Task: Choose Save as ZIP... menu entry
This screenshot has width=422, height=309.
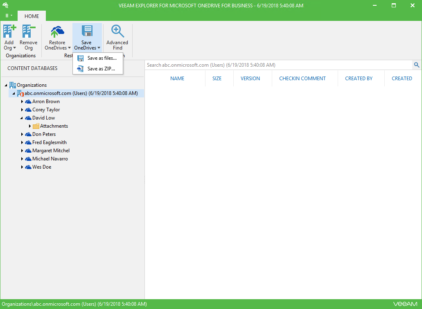Action: coord(98,69)
